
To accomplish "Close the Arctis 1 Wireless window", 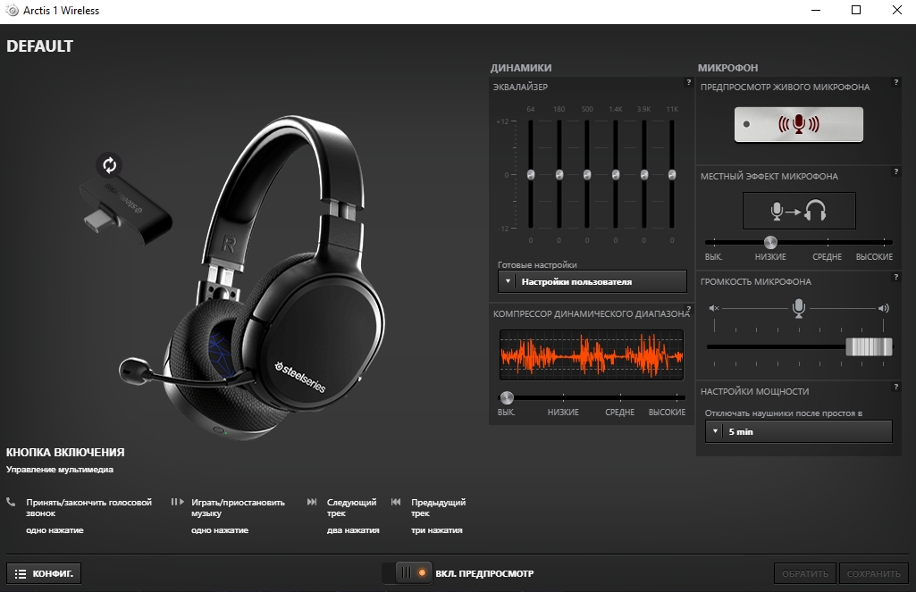I will click(896, 11).
